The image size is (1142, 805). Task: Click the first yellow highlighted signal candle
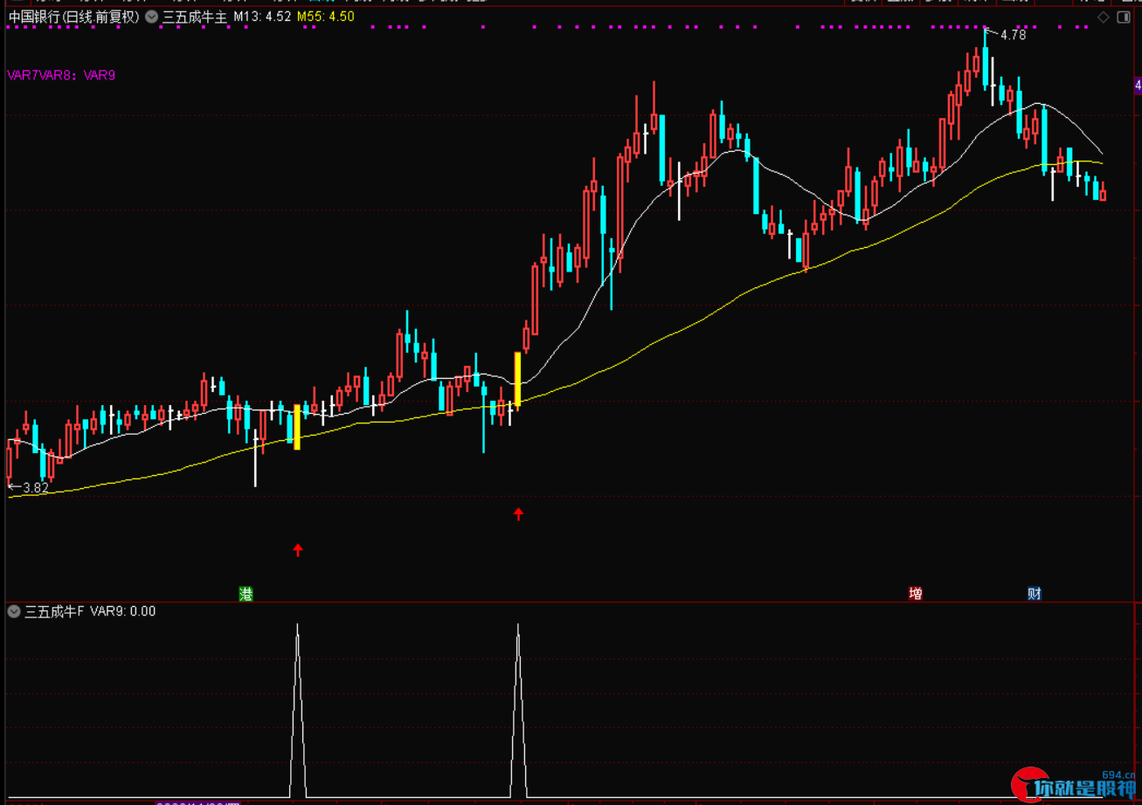pyautogui.click(x=297, y=427)
